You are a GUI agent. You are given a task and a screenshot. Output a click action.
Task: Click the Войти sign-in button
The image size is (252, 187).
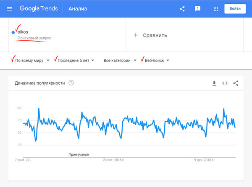(235, 9)
